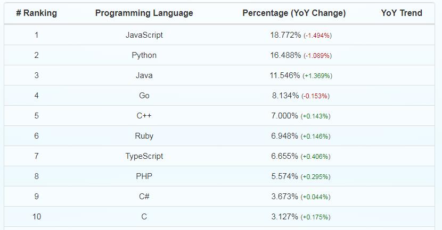
Task: Select the +1.369% change for Java
Action: (317, 76)
